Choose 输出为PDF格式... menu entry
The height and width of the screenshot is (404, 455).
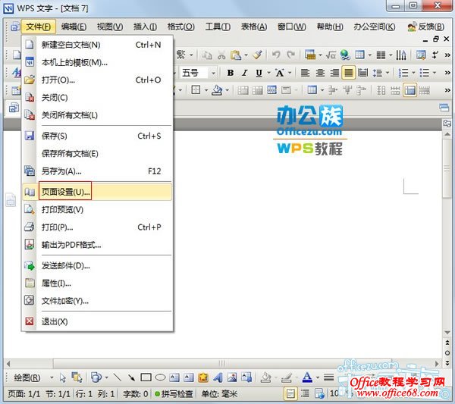tap(71, 245)
